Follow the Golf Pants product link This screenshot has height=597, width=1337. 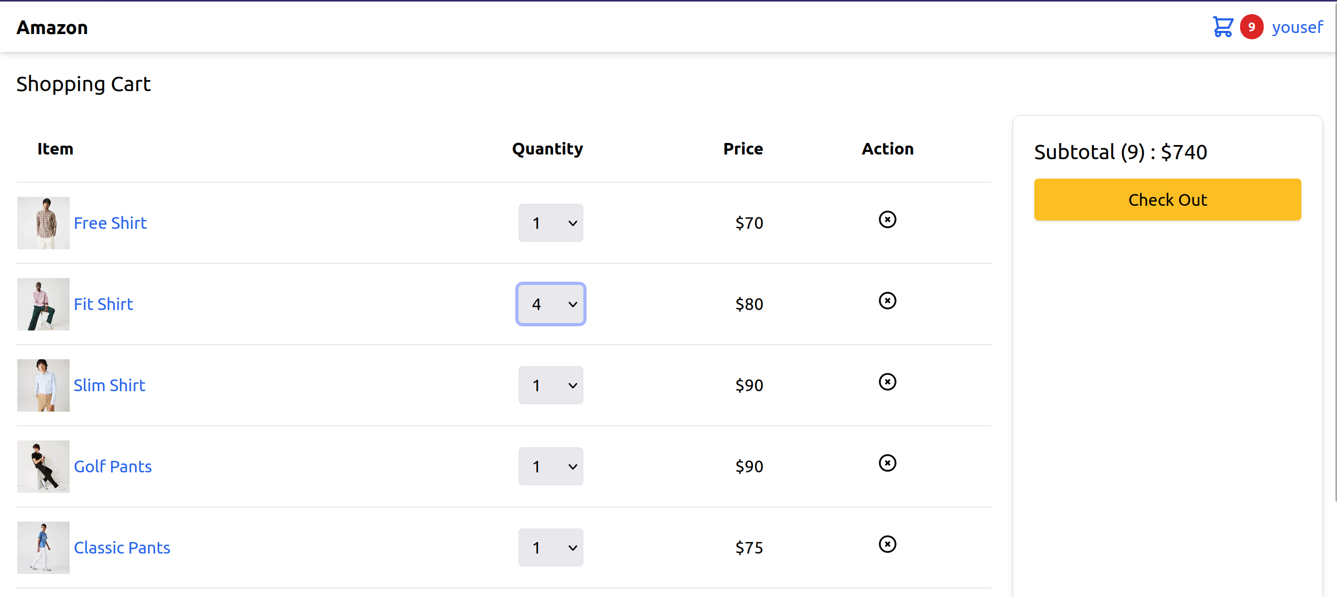113,467
